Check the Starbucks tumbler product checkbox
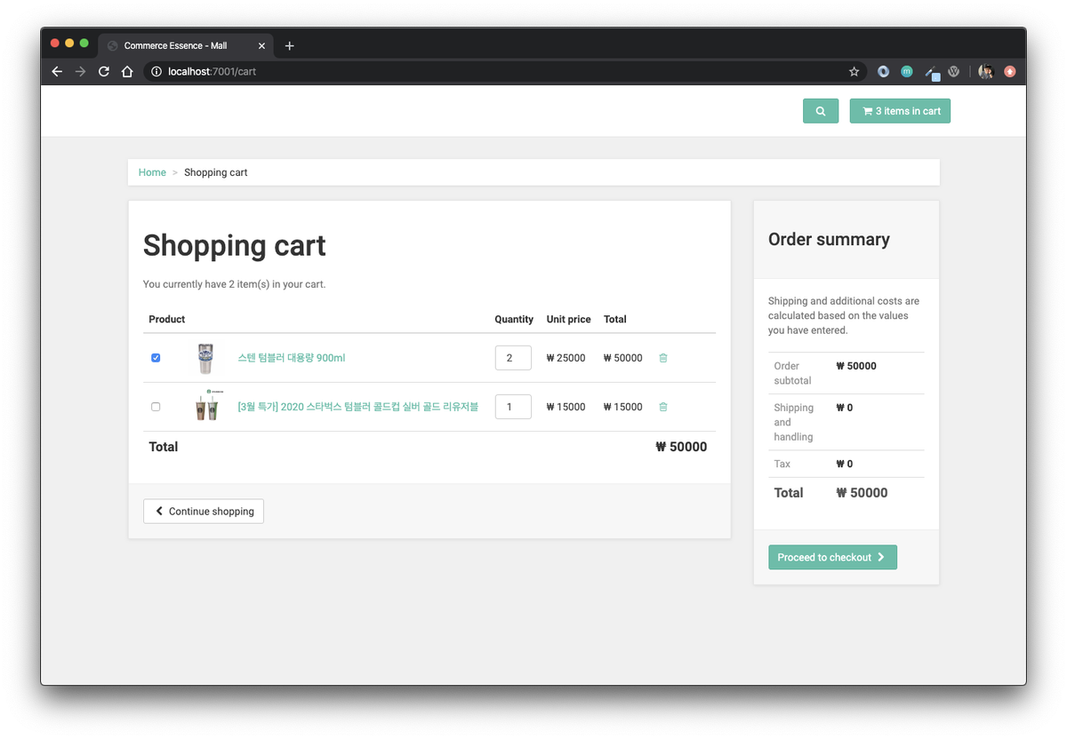This screenshot has height=739, width=1067. click(156, 407)
